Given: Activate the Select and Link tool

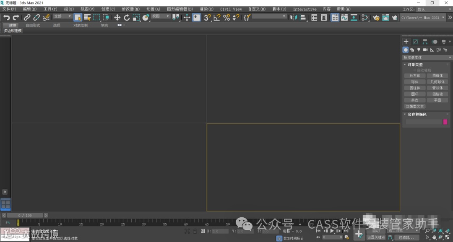Looking at the screenshot, I should coord(27,18).
